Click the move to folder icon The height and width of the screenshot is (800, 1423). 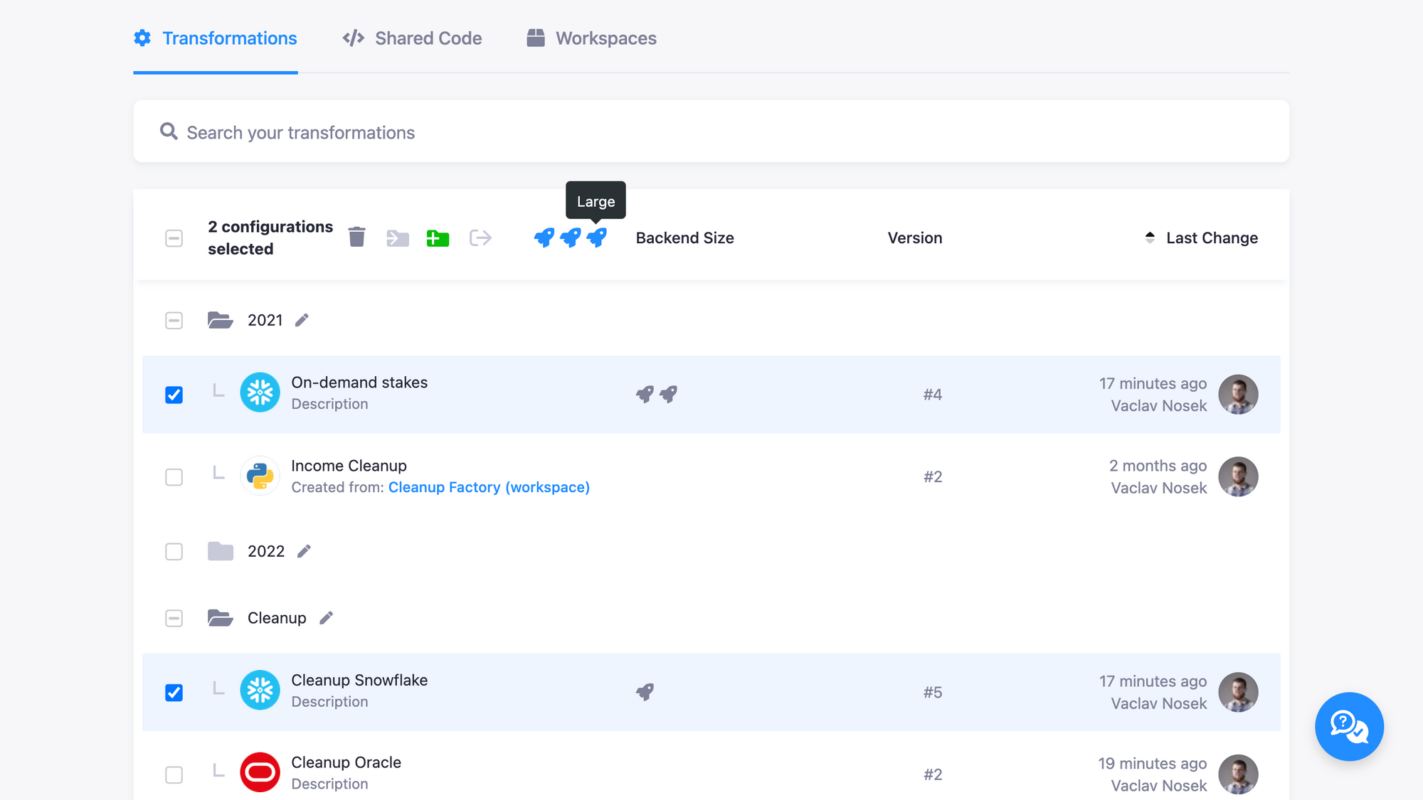[x=398, y=238]
